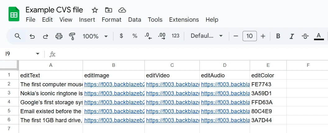Screen dimensions: 328x133
Task: Select row 7 header
Action: [9, 128]
